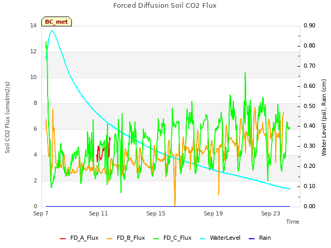This screenshot has height=248, width=331.
Task: Click the Sep 19 date tick label
Action: click(213, 213)
